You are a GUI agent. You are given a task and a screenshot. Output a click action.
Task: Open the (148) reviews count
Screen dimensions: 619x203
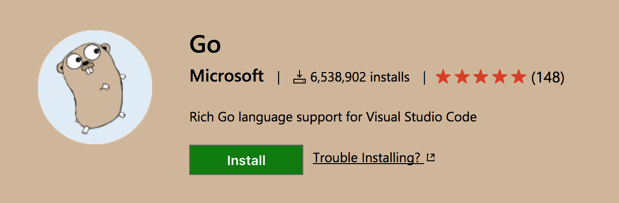[547, 77]
